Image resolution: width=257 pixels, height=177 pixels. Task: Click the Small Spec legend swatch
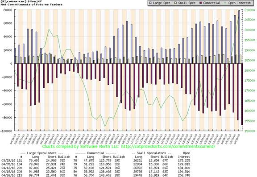(x=175, y=3)
